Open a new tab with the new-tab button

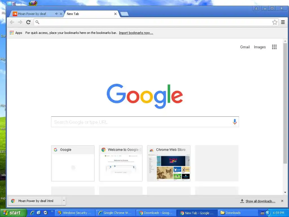pyautogui.click(x=124, y=14)
